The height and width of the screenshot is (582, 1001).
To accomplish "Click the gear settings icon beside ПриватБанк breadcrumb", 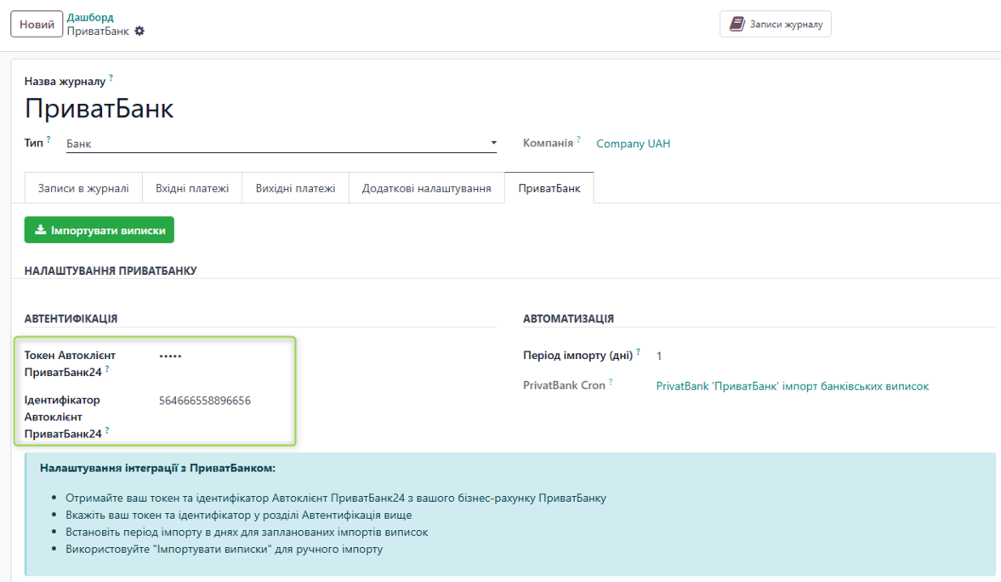I will click(139, 31).
